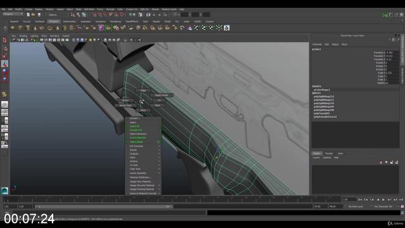This screenshot has width=405, height=228.
Task: Move selected layer up icon
Action: (x=381, y=162)
